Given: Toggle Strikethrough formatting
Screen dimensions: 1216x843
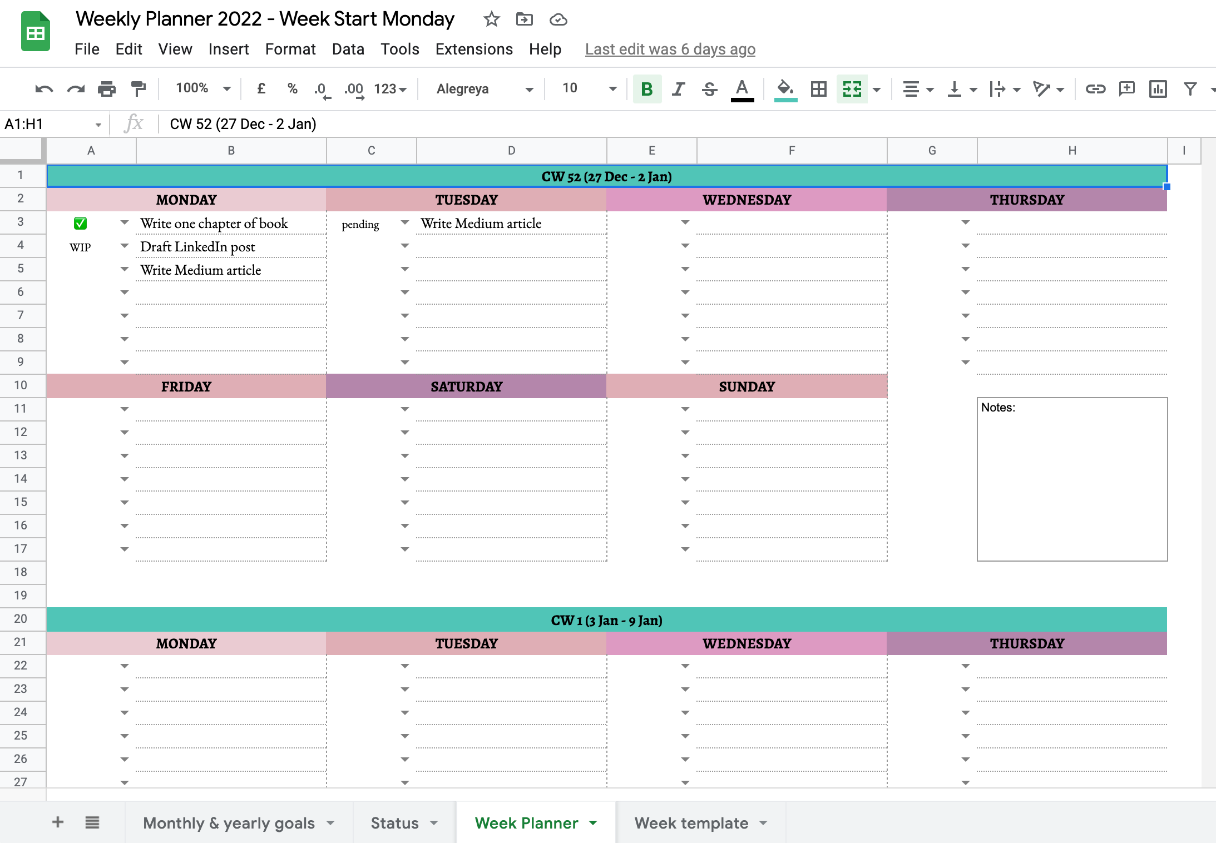Looking at the screenshot, I should click(x=709, y=89).
